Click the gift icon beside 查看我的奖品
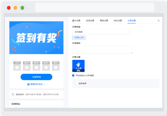 click(28, 84)
